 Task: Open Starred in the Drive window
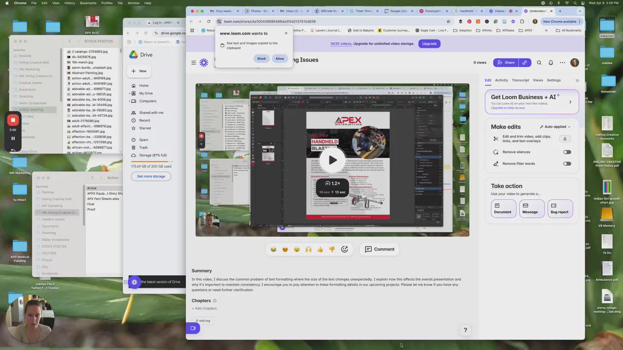click(x=145, y=128)
